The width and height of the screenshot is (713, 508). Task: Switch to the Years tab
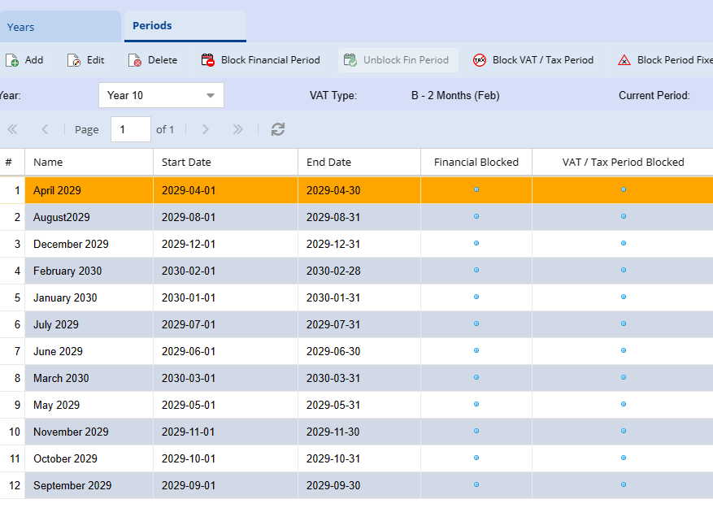coord(21,27)
